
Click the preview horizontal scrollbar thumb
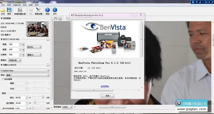tap(112, 107)
